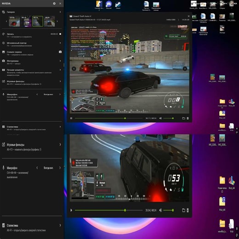
Task: Select the Мгновенный повтор menu row
Action: [x=32, y=44]
